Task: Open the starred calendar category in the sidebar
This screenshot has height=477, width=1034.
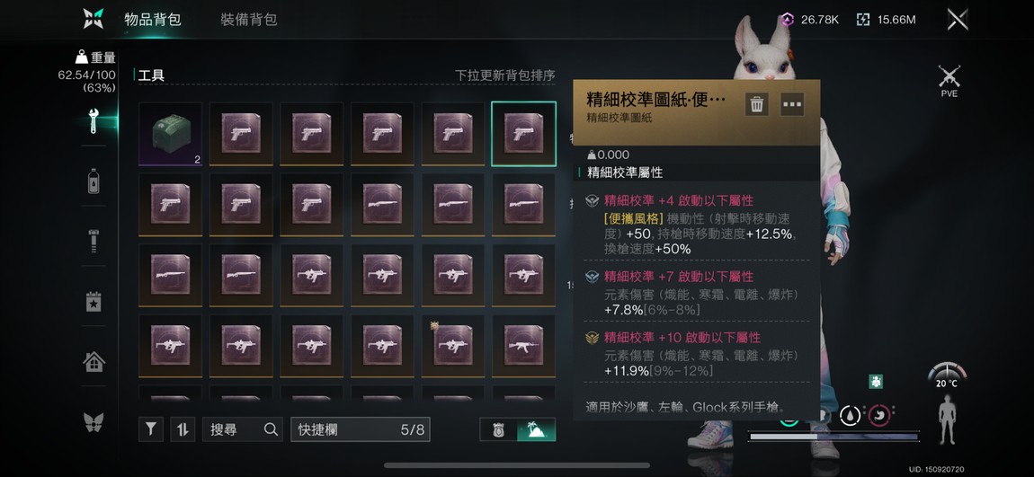Action: pos(93,301)
